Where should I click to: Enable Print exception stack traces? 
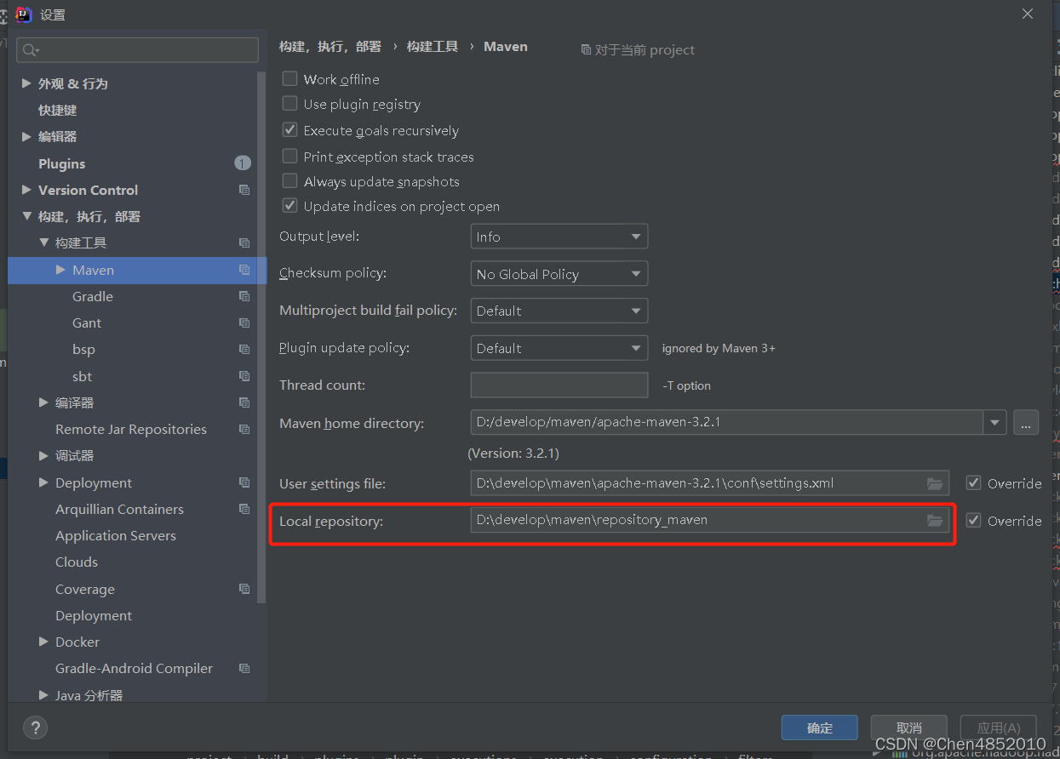point(290,157)
